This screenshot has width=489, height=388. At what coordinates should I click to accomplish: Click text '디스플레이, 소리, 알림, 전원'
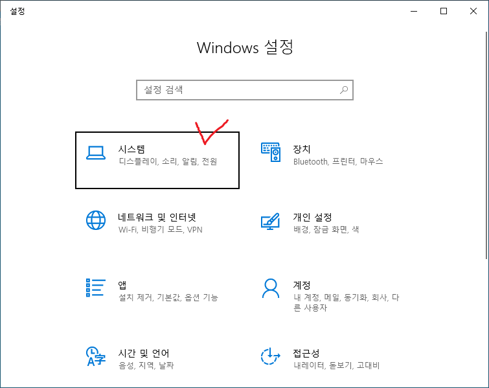click(x=168, y=161)
